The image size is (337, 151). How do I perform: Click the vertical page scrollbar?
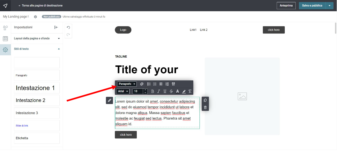[x=336, y=28]
